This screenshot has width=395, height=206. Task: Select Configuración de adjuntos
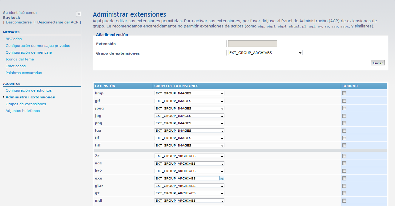tap(29, 90)
